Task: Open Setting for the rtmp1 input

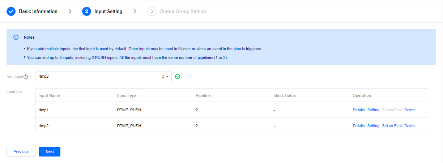Action: pyautogui.click(x=373, y=110)
